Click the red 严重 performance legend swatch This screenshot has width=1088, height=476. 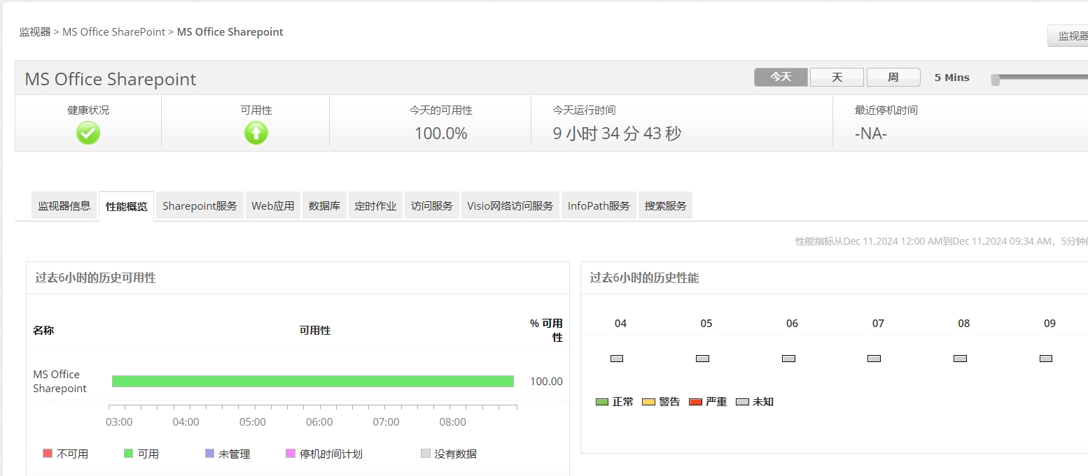695,402
